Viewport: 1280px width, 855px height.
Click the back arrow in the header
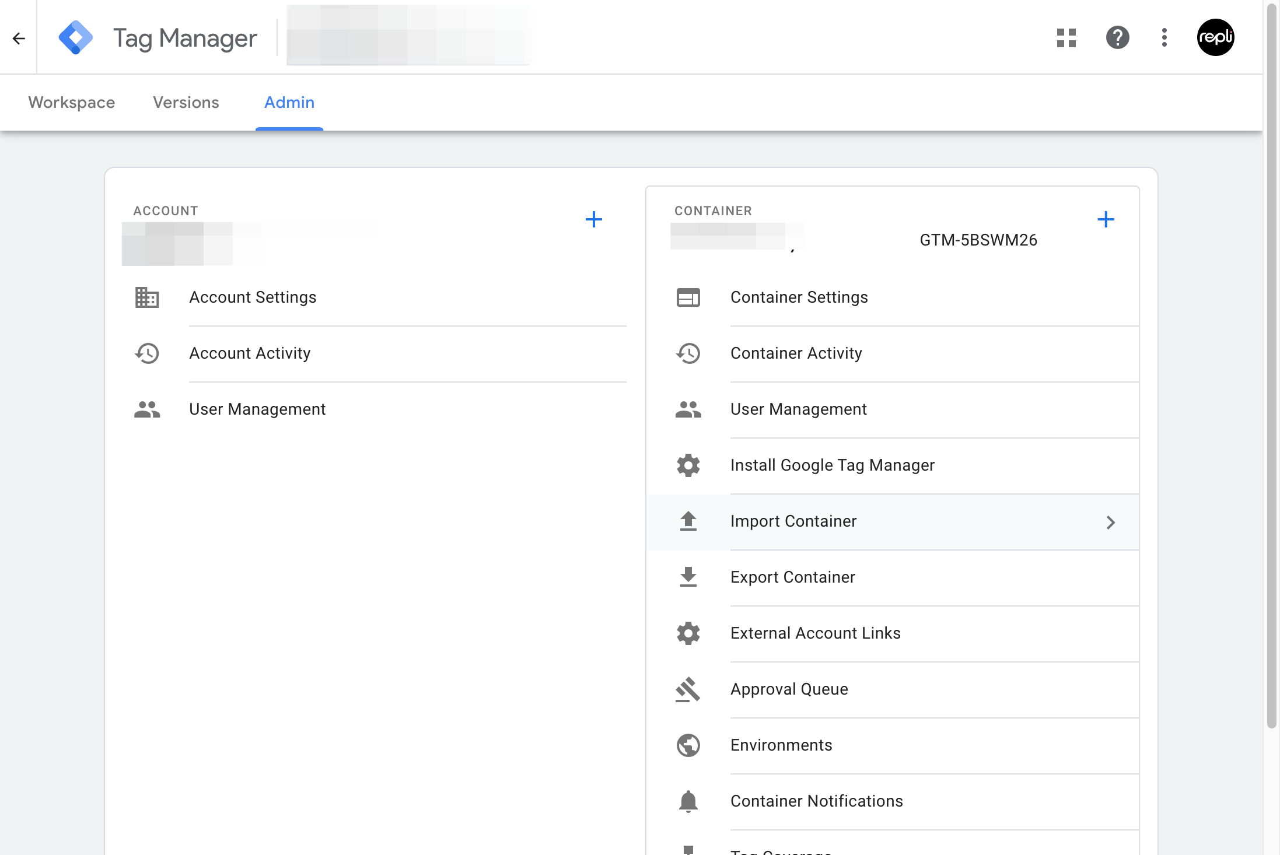click(x=19, y=38)
